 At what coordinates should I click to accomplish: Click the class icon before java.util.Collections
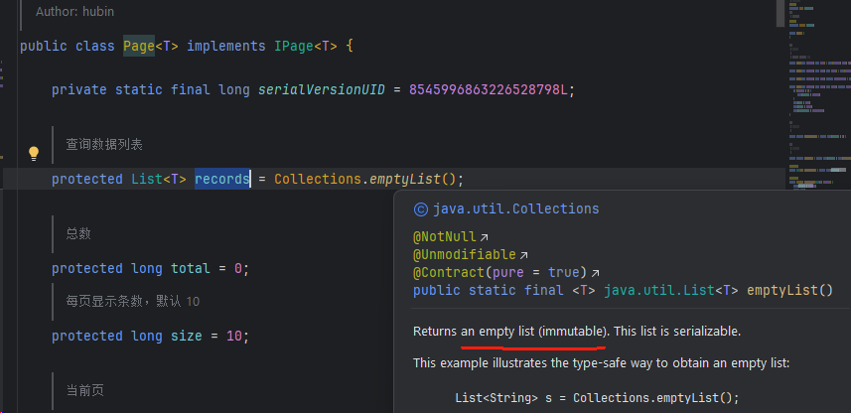pyautogui.click(x=420, y=209)
